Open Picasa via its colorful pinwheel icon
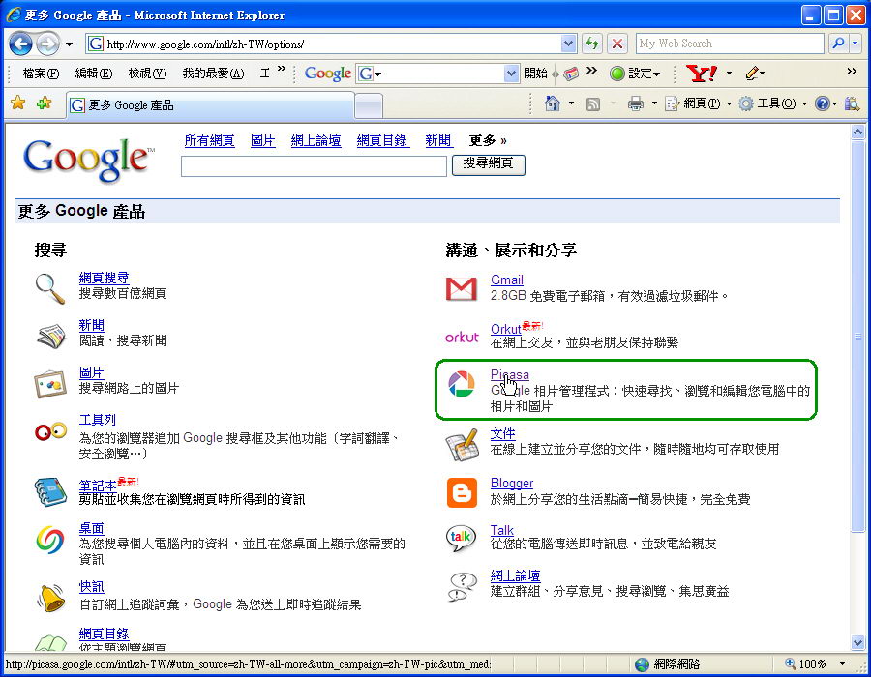The height and width of the screenshot is (677, 871). (462, 384)
